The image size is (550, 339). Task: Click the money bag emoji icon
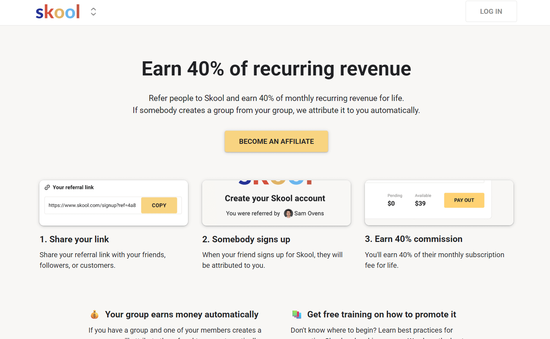pos(94,315)
